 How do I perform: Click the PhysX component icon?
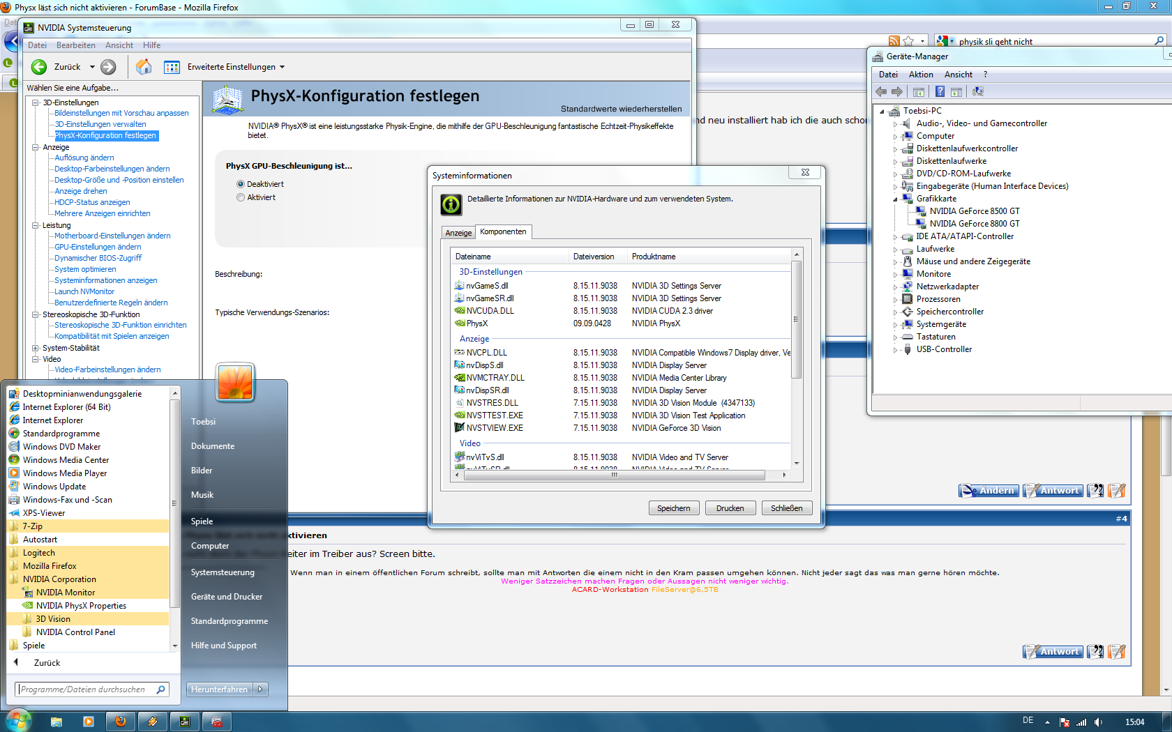tap(460, 323)
